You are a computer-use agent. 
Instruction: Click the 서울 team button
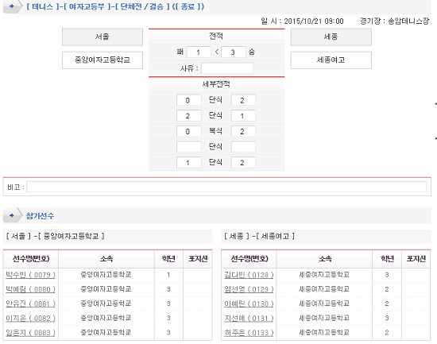pos(102,37)
